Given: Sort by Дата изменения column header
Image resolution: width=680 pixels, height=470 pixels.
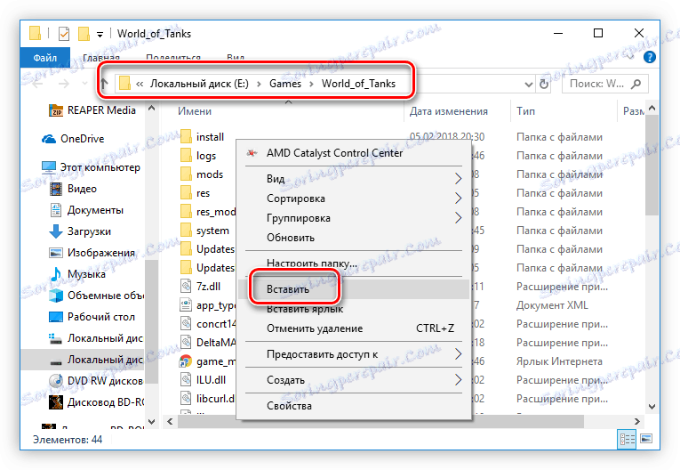Looking at the screenshot, I should [448, 111].
